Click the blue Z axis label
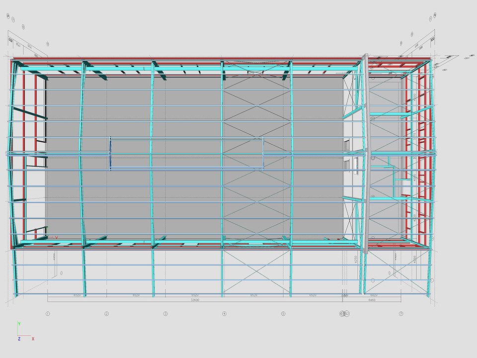The height and width of the screenshot is (358, 477). [19, 339]
